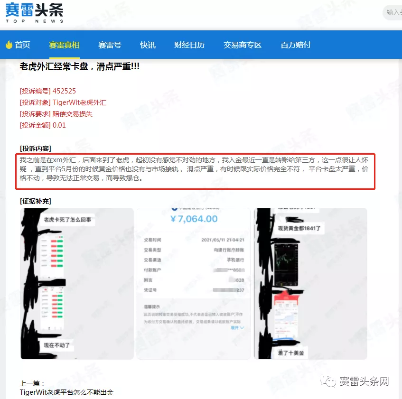
Task: Click the complaint amount 0.01
Action: tap(59, 125)
